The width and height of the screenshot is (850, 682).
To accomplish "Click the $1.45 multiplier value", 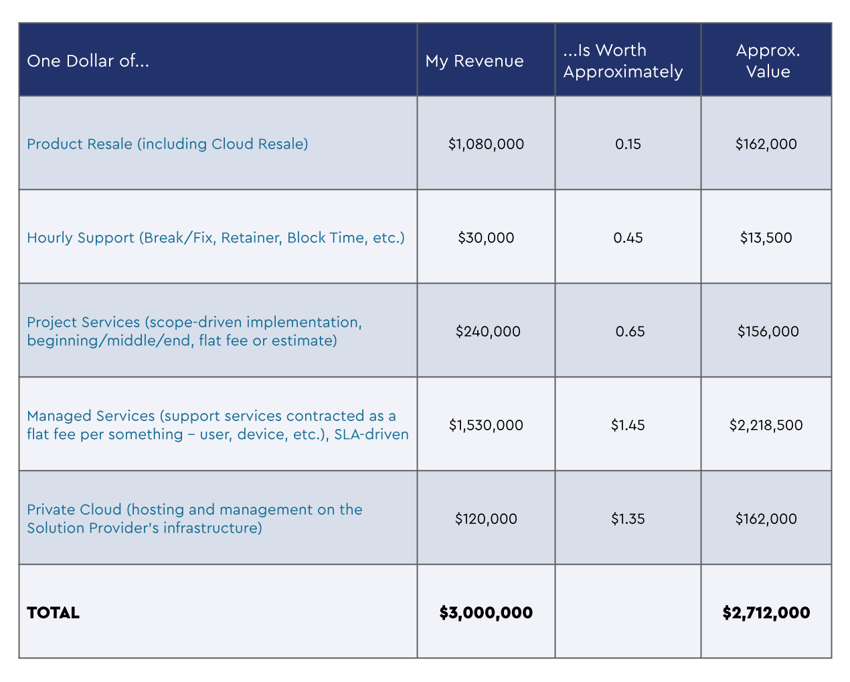I will click(x=627, y=424).
